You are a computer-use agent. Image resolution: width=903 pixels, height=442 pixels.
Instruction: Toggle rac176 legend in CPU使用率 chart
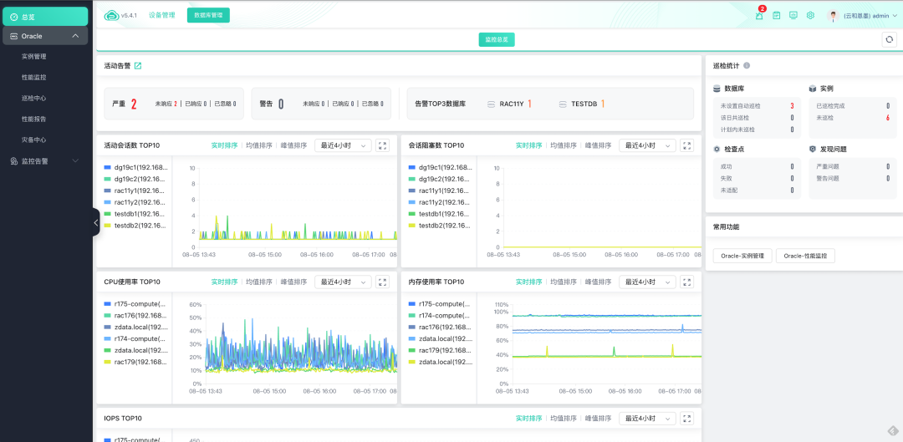[136, 315]
